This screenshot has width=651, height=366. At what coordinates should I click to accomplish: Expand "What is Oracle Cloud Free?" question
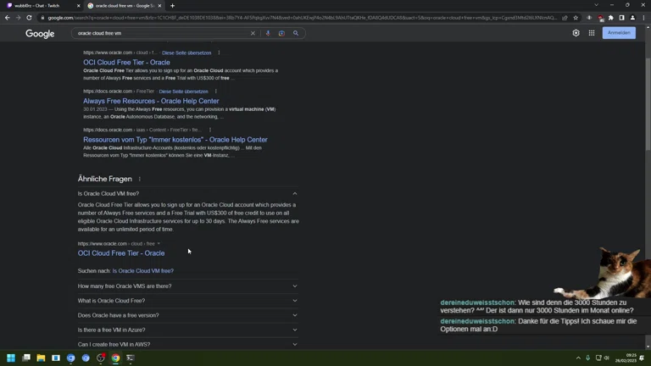pyautogui.click(x=295, y=301)
